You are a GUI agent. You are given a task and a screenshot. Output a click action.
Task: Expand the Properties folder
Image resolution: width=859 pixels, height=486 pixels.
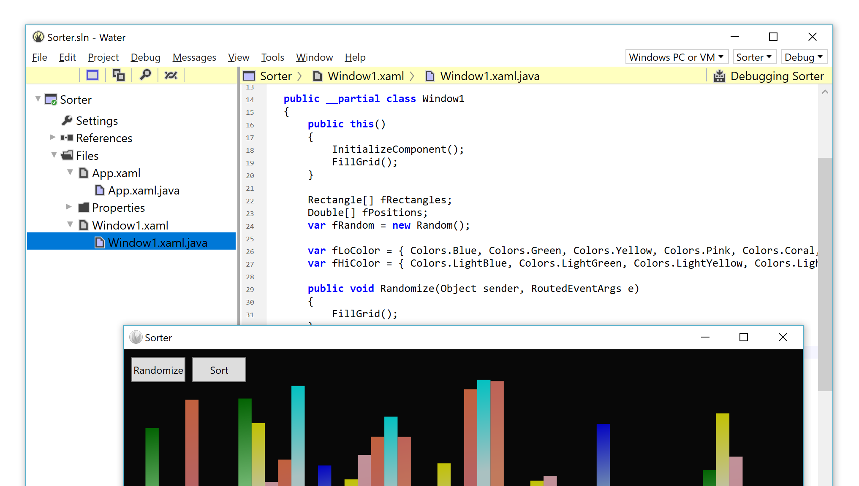pyautogui.click(x=69, y=206)
